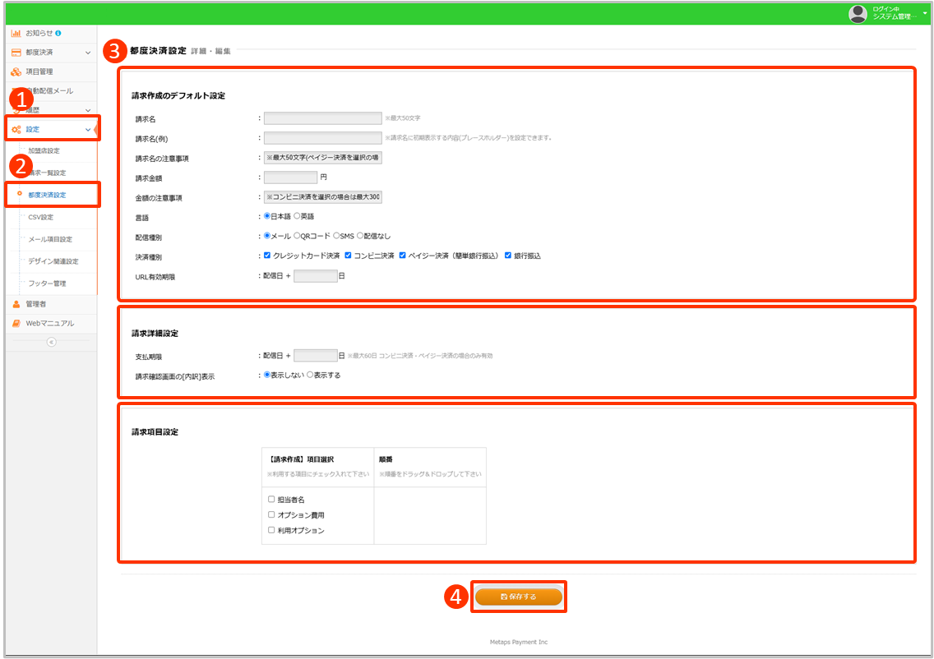The height and width of the screenshot is (659, 934).
Task: Click the Webマニュアル book icon
Action: (x=16, y=324)
